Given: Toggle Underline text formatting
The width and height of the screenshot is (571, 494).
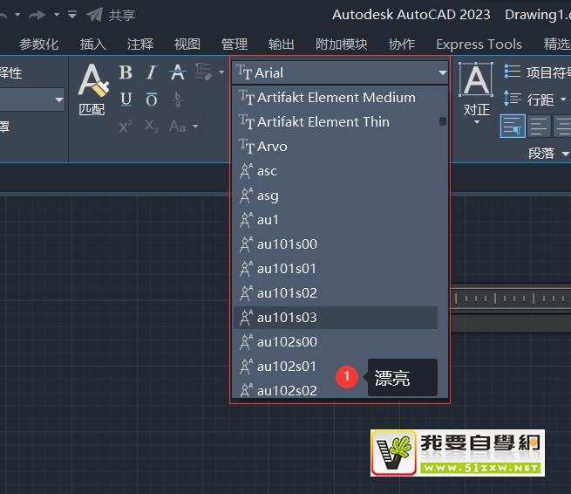Looking at the screenshot, I should click(x=126, y=99).
